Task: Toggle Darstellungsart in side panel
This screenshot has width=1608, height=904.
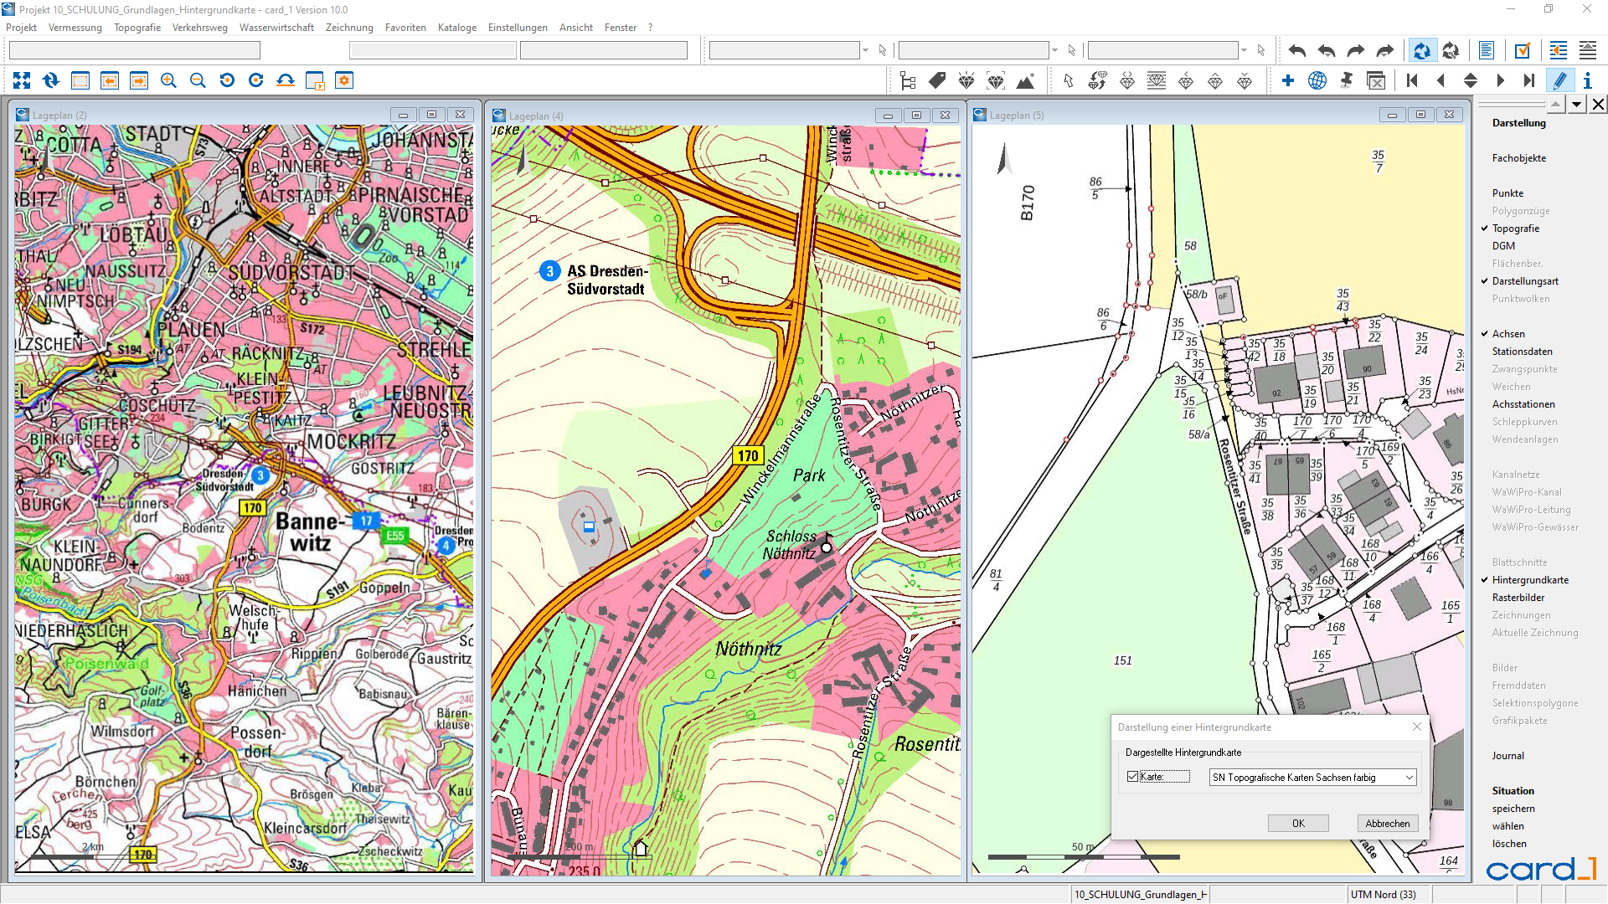Action: (x=1524, y=281)
